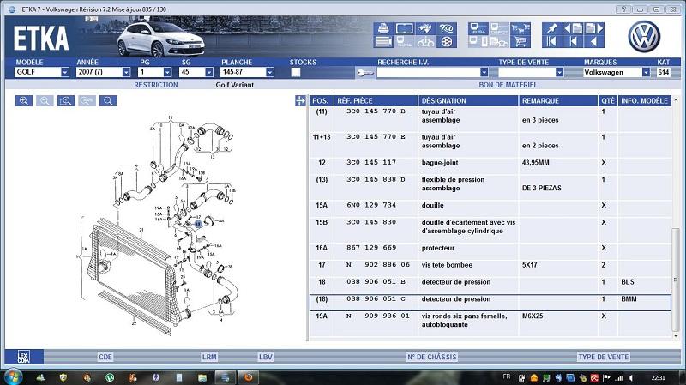Screen dimensions: 686x385
Task: Zoom in on parts diagram
Action: pos(24,101)
